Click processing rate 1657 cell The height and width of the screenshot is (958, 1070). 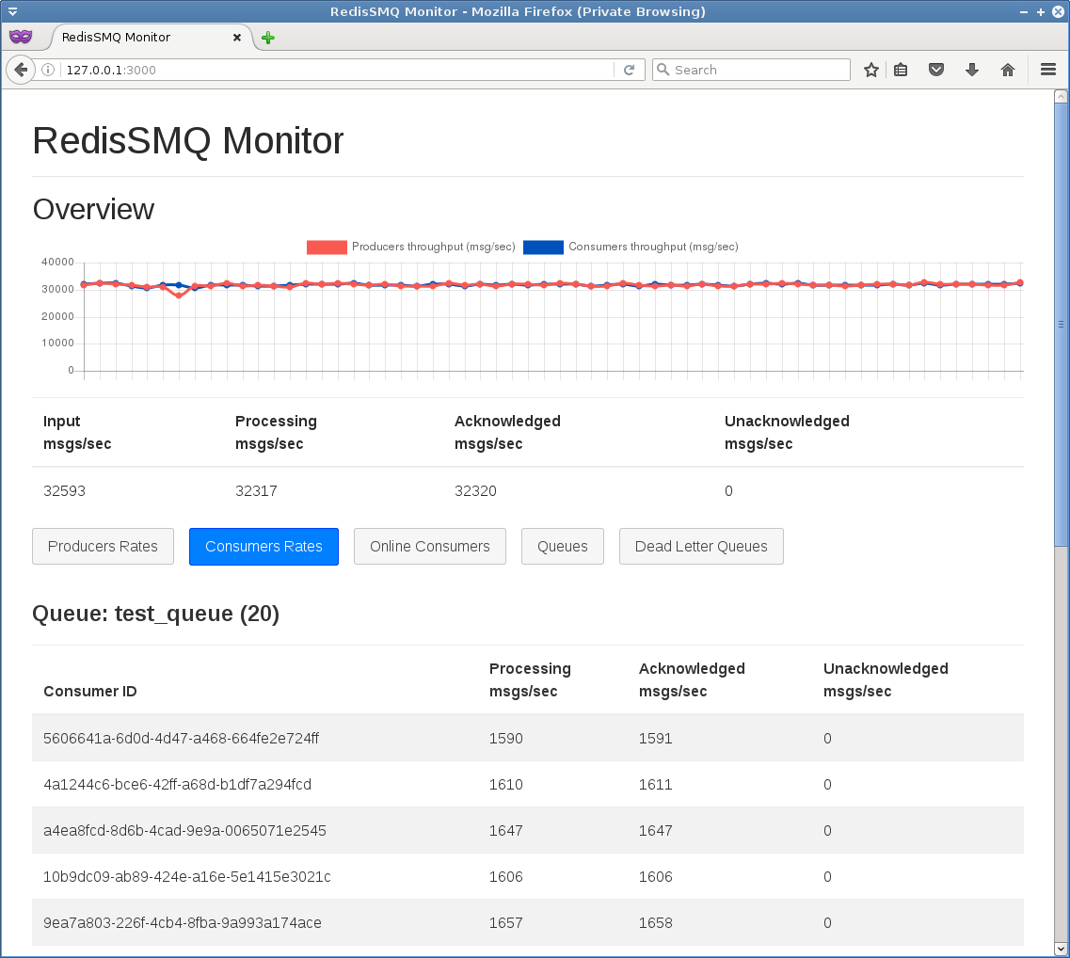(x=505, y=922)
